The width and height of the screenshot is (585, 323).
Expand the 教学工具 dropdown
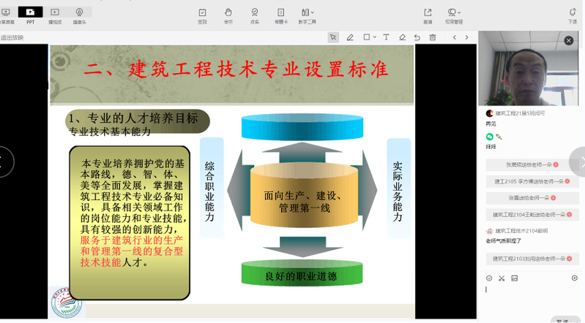(308, 15)
